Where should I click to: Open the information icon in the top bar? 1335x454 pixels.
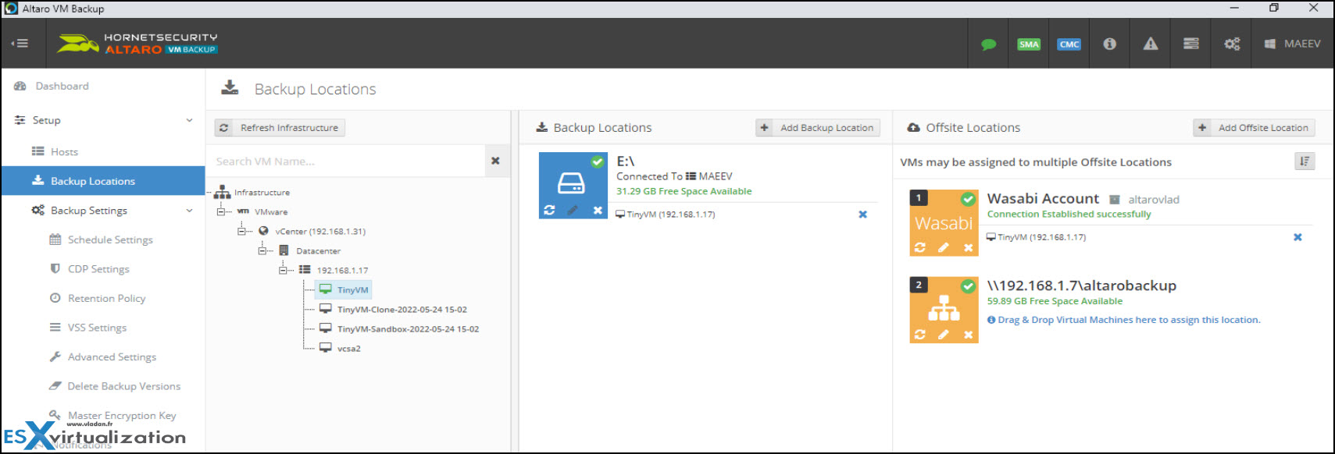[1109, 44]
